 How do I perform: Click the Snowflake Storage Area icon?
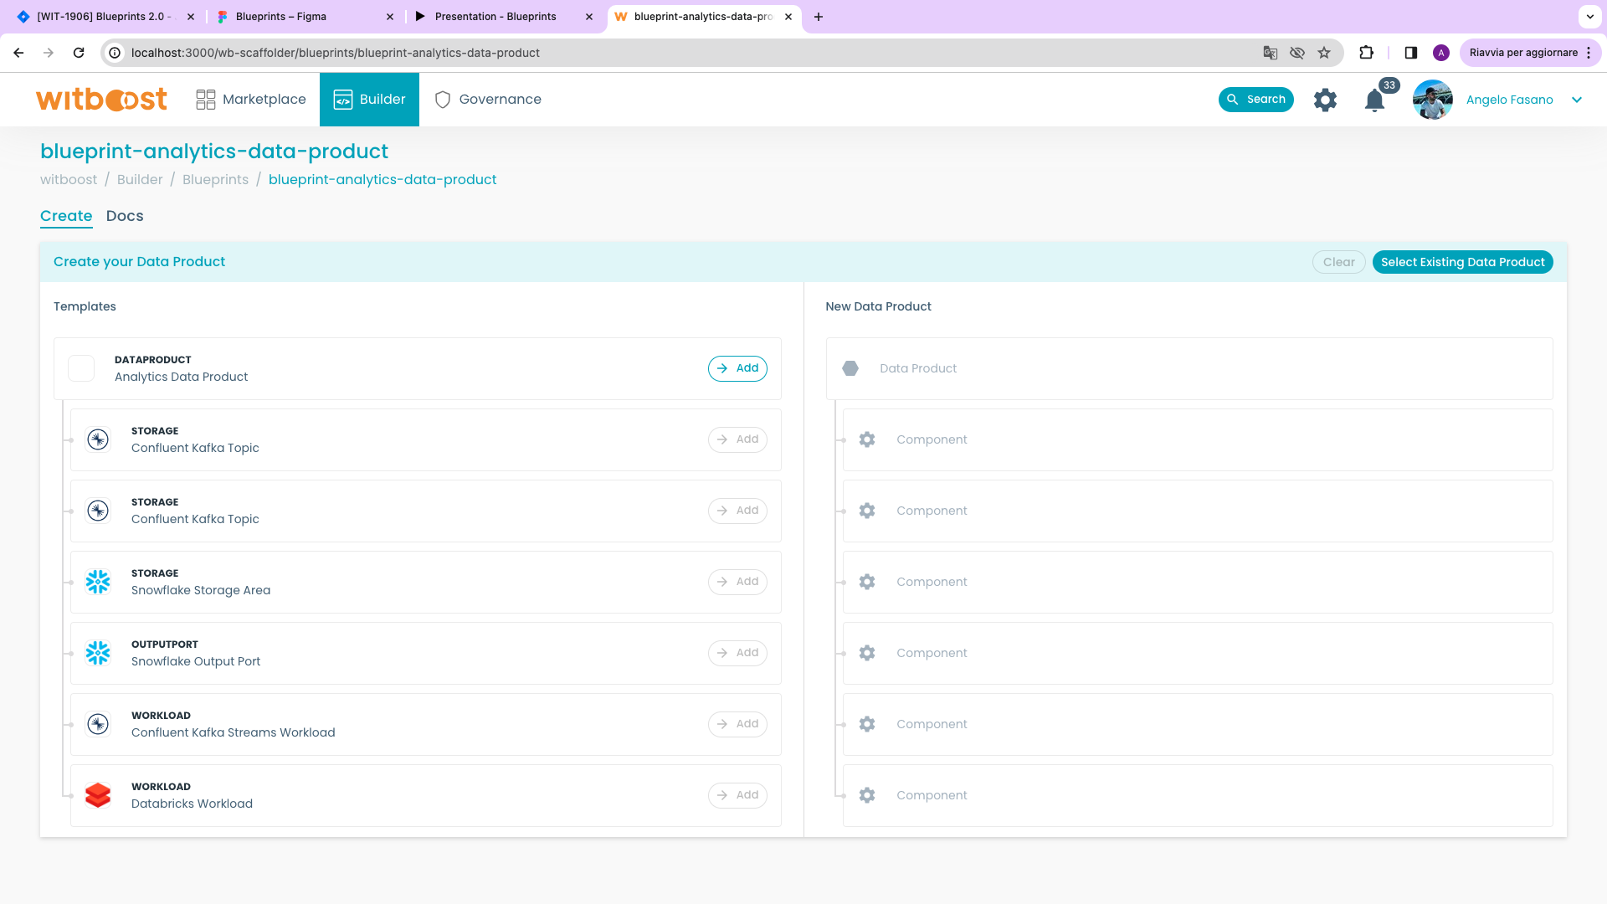[x=98, y=582]
